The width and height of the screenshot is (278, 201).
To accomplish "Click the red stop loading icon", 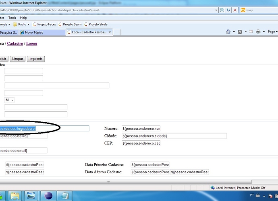I will (x=235, y=10).
